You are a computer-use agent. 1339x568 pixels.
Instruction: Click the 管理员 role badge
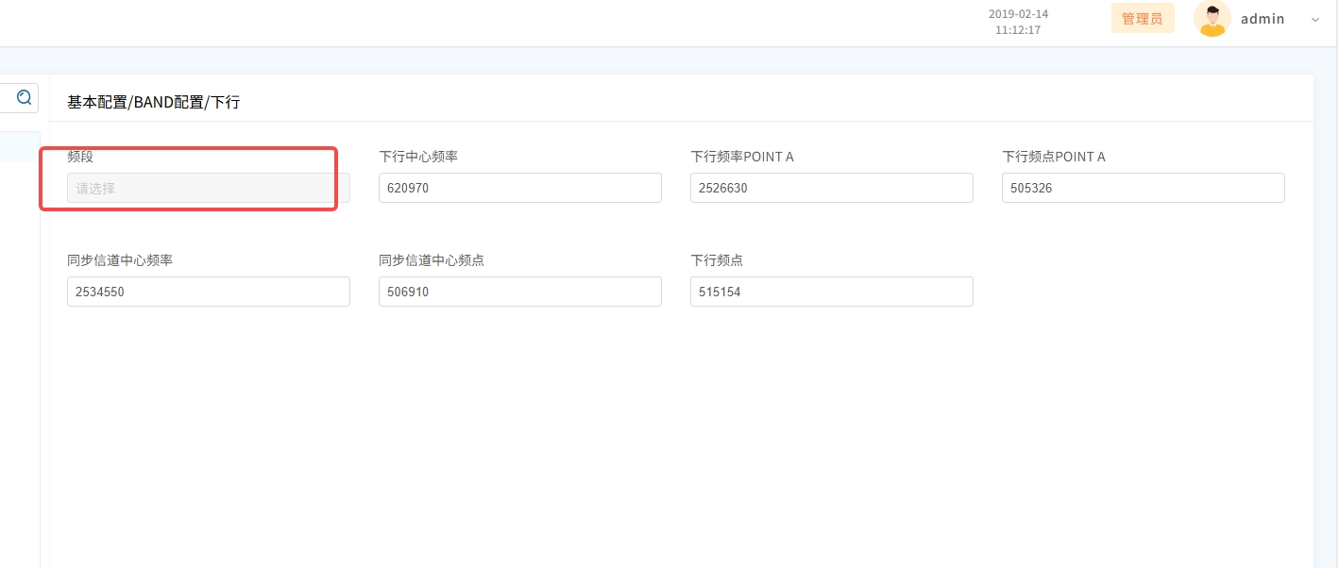tap(1142, 19)
